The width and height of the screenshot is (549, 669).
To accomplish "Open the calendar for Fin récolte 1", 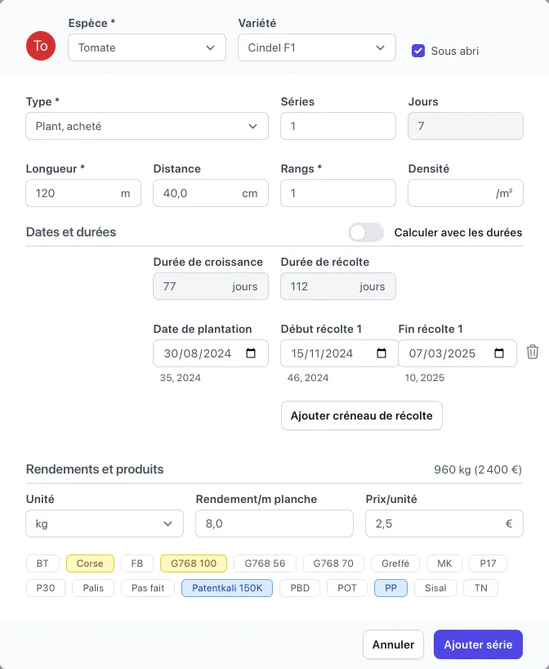I will coord(499,353).
